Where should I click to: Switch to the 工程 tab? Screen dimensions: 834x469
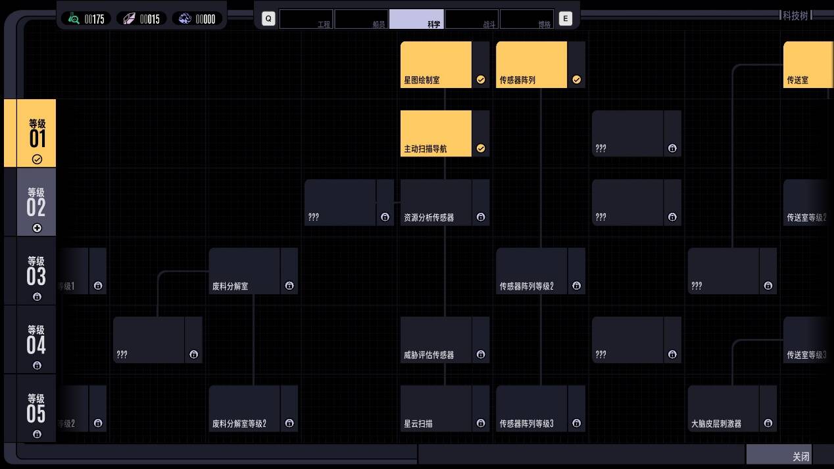[x=306, y=19]
